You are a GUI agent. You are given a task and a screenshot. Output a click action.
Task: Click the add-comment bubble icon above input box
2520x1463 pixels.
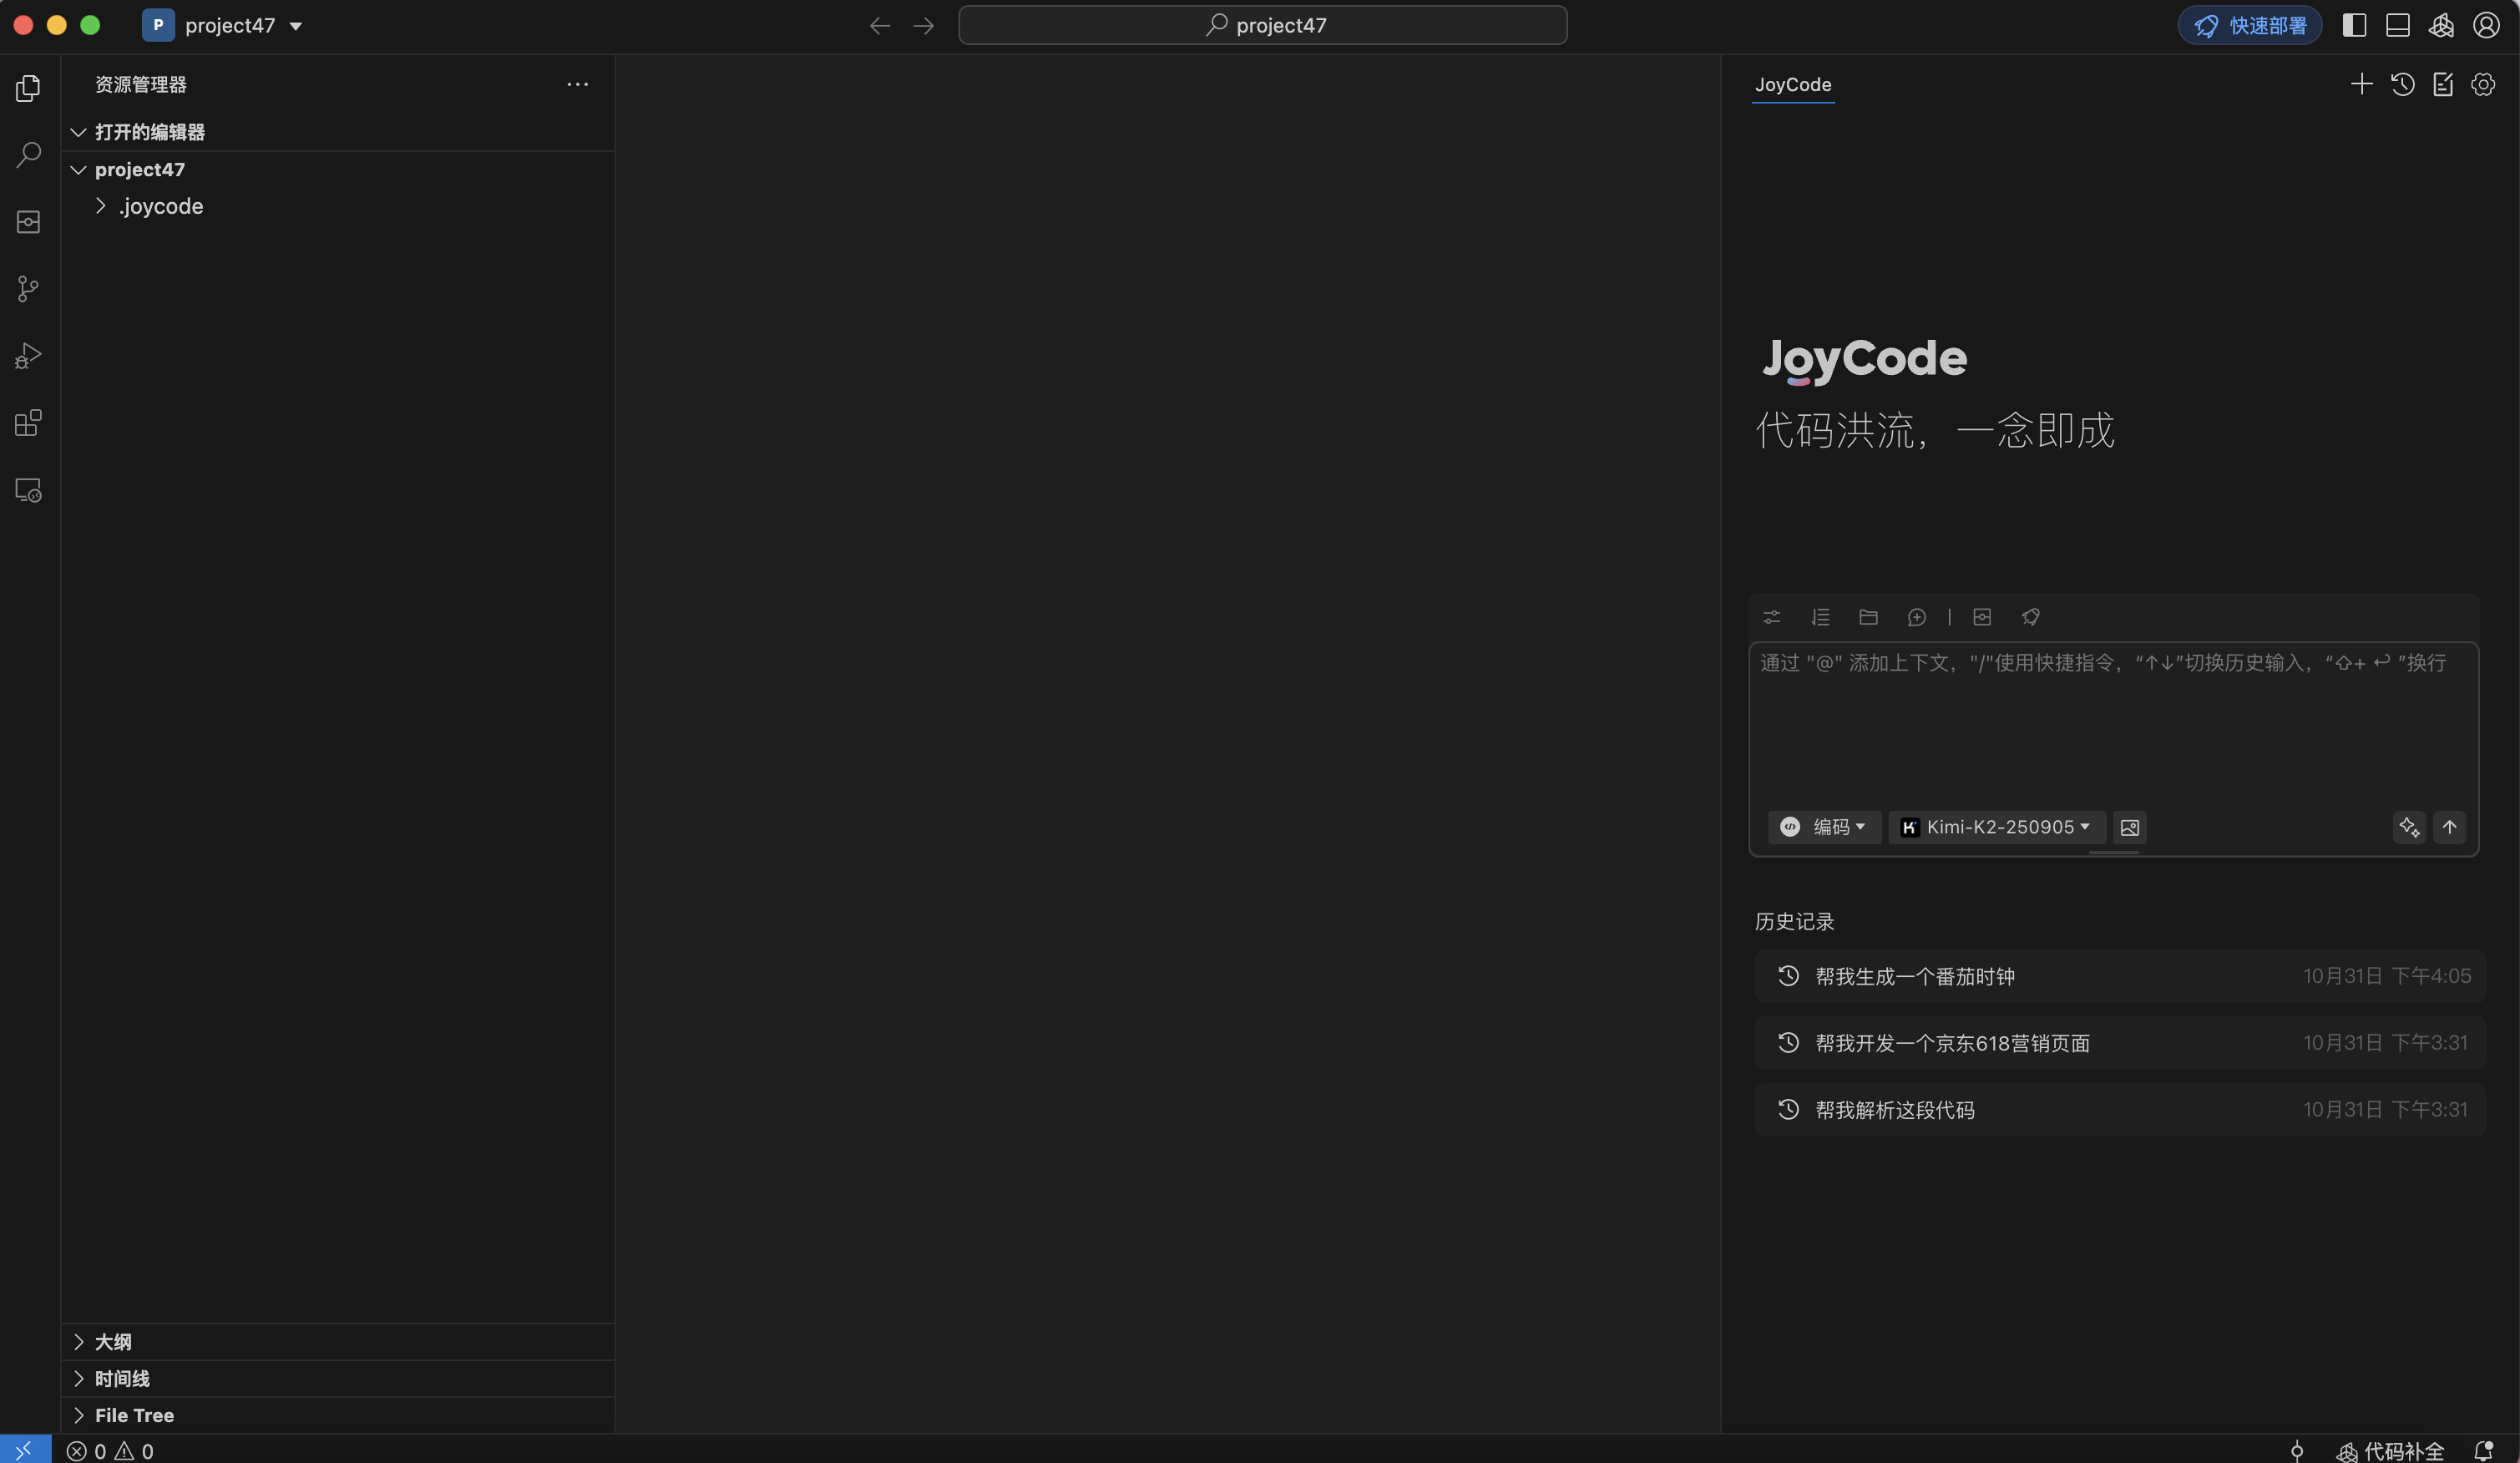click(1917, 617)
